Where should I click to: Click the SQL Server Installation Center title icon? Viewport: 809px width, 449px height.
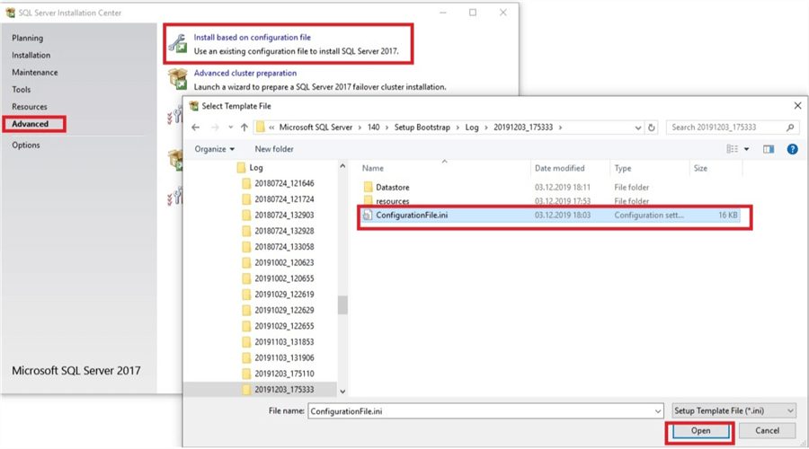(x=10, y=13)
